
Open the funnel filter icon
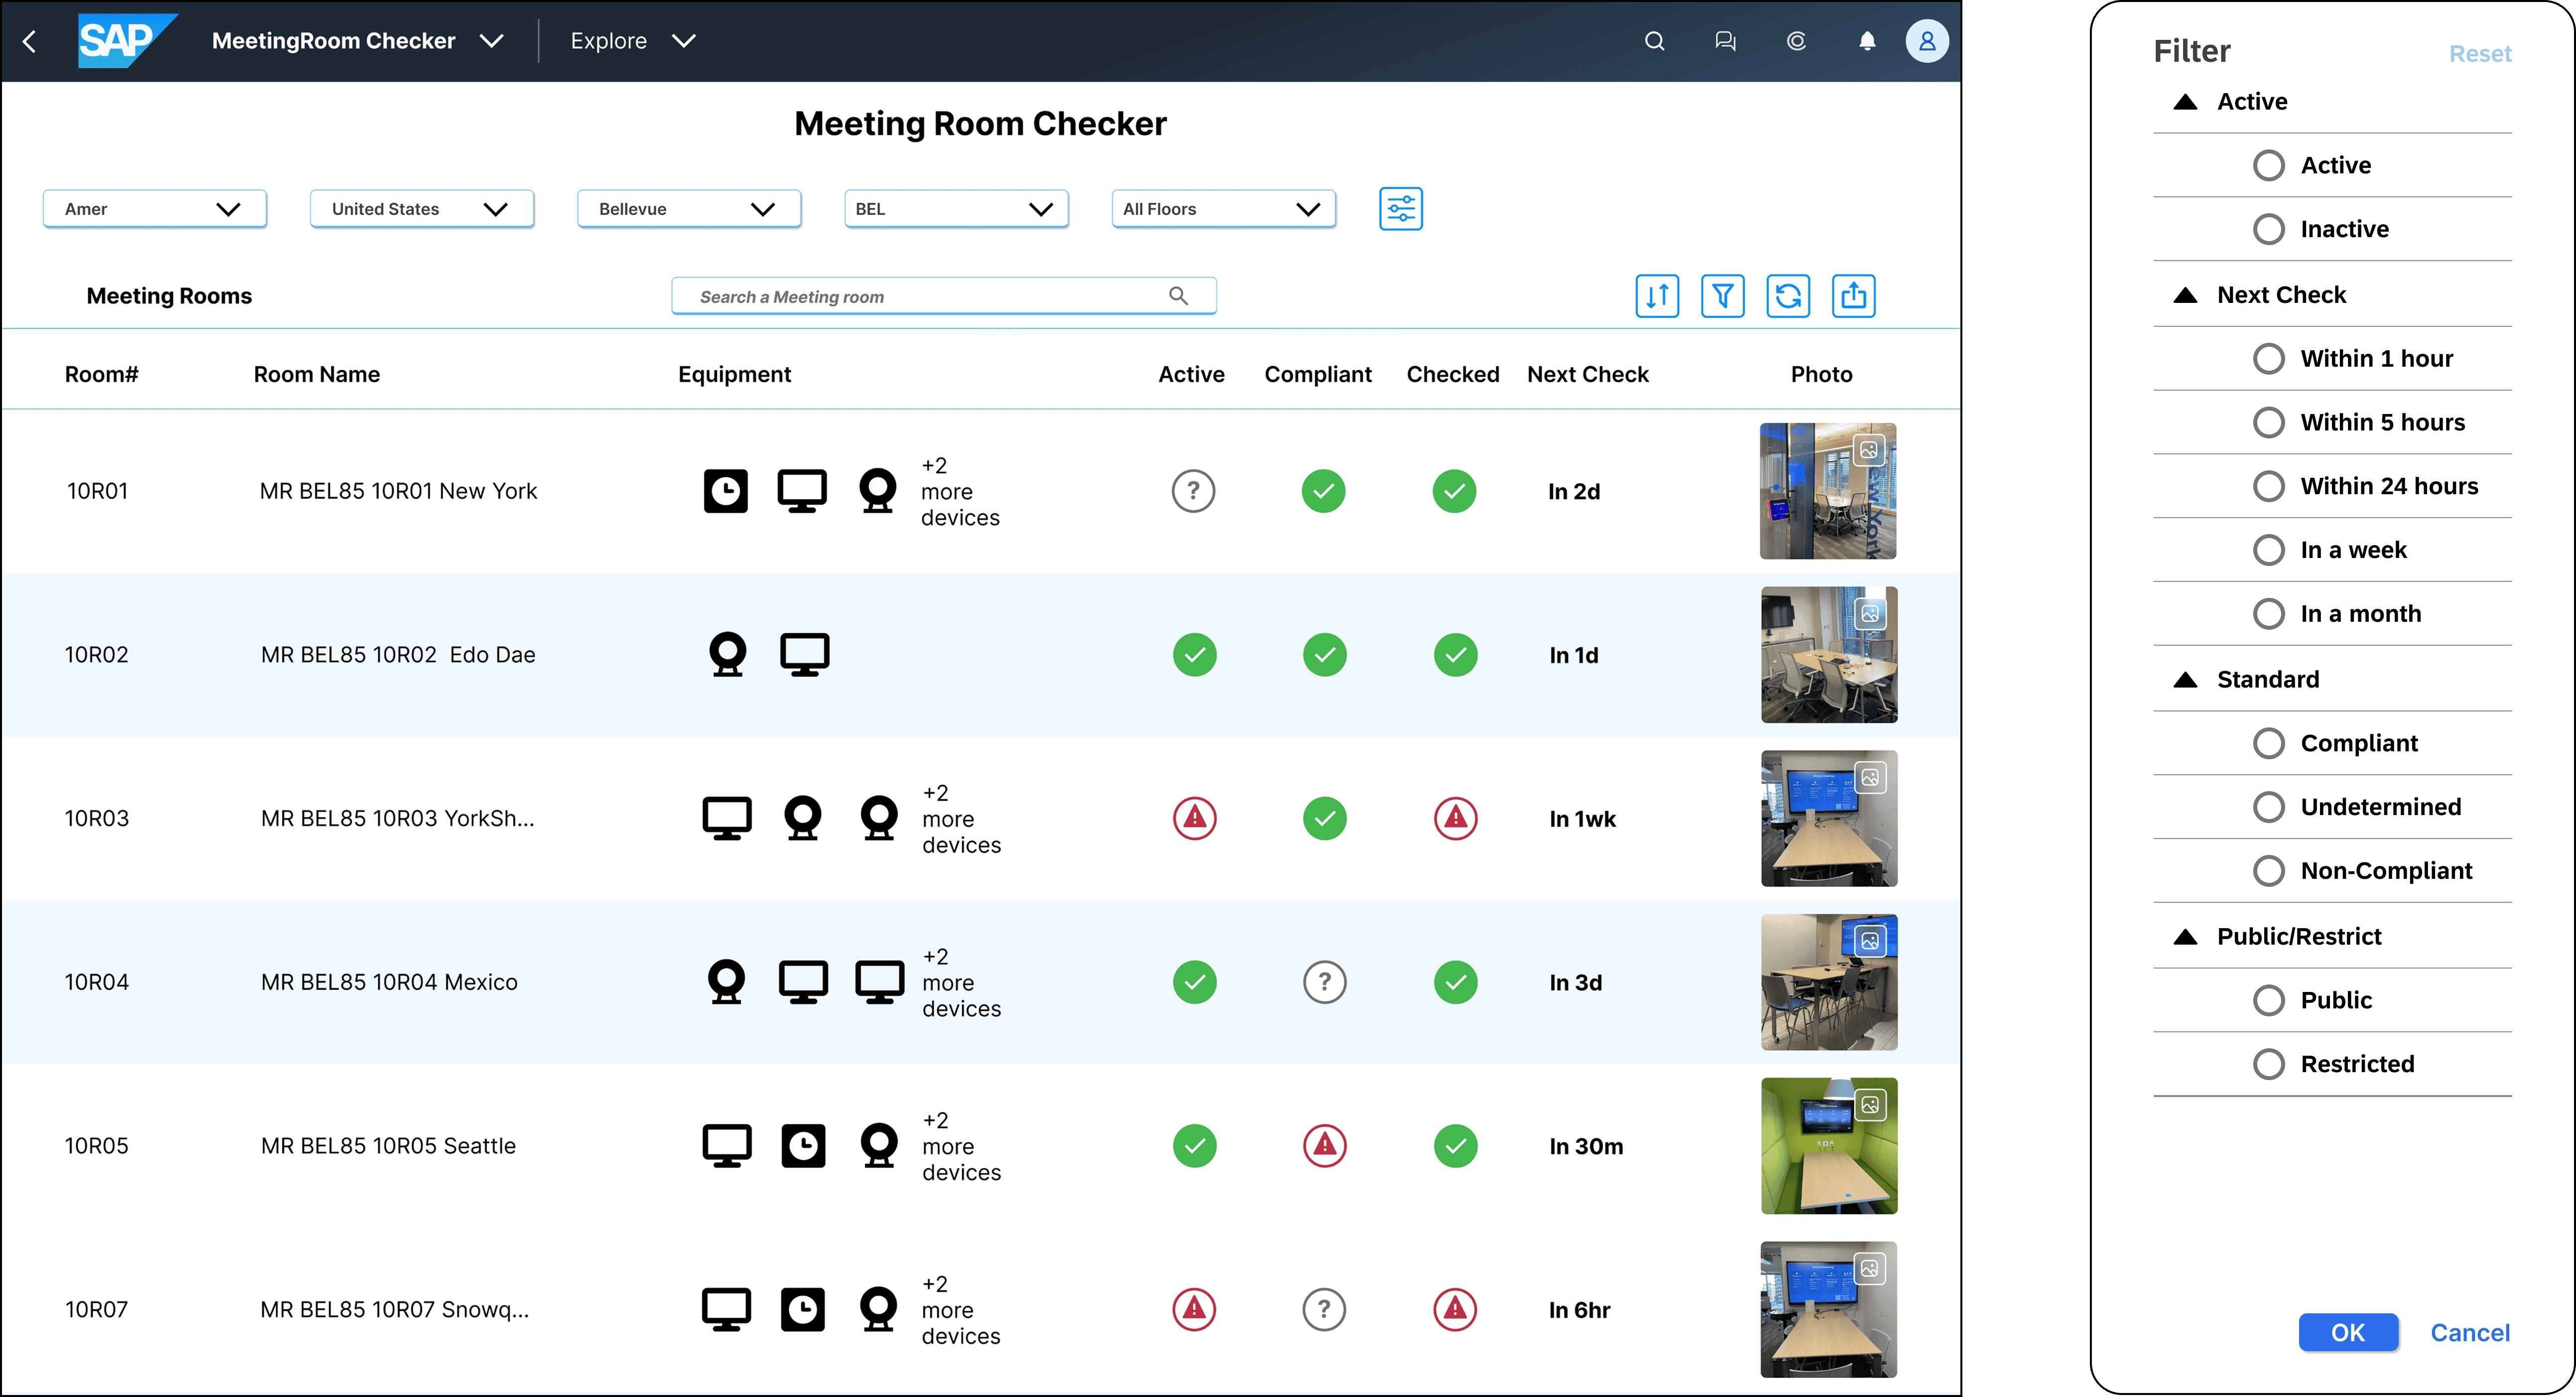[1722, 296]
